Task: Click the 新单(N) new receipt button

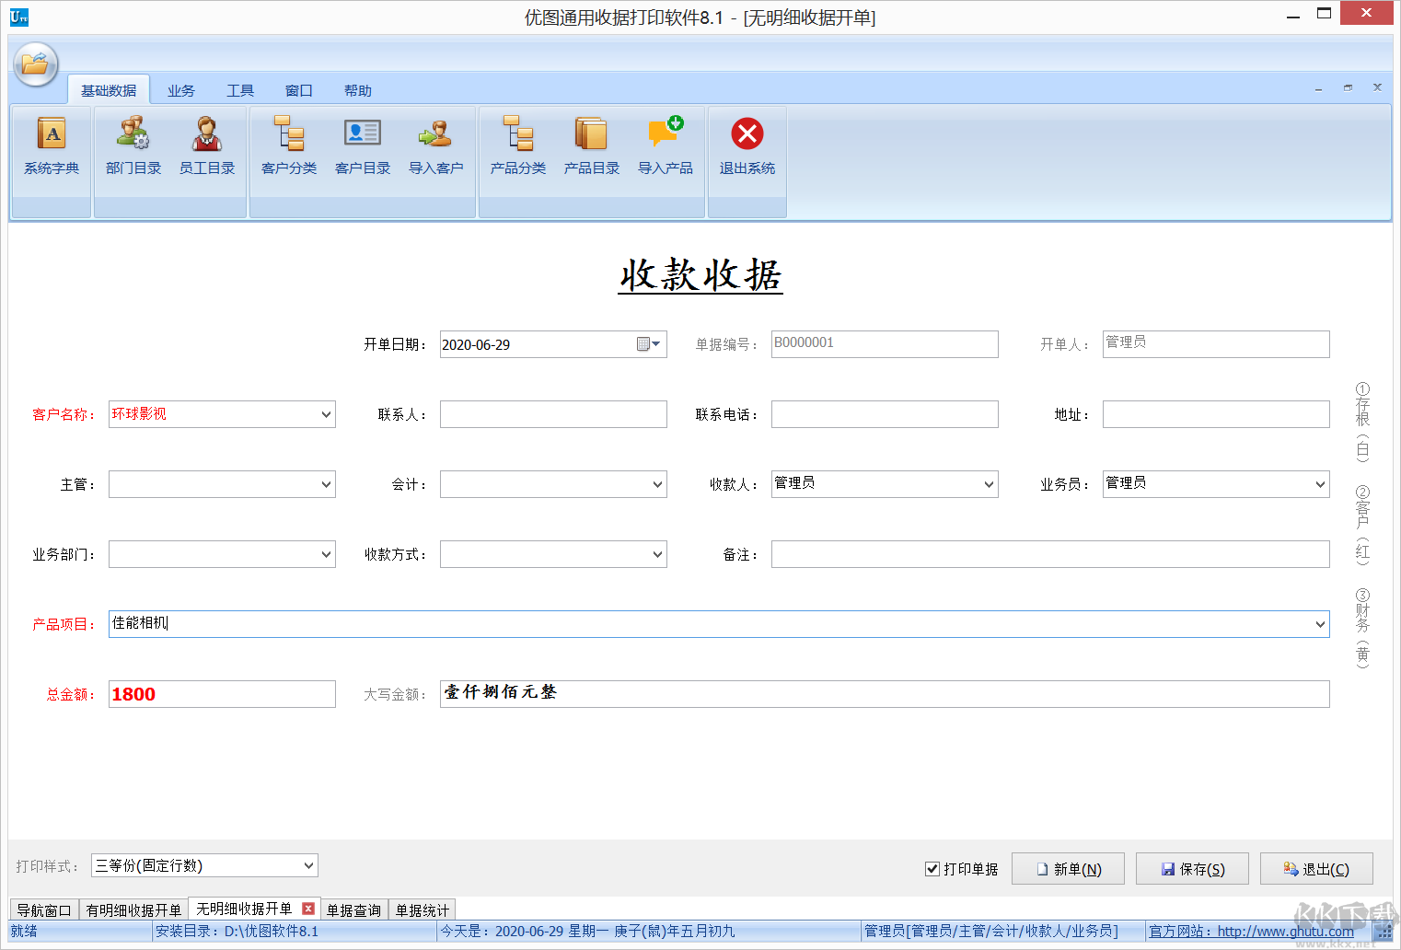Action: coord(1068,867)
